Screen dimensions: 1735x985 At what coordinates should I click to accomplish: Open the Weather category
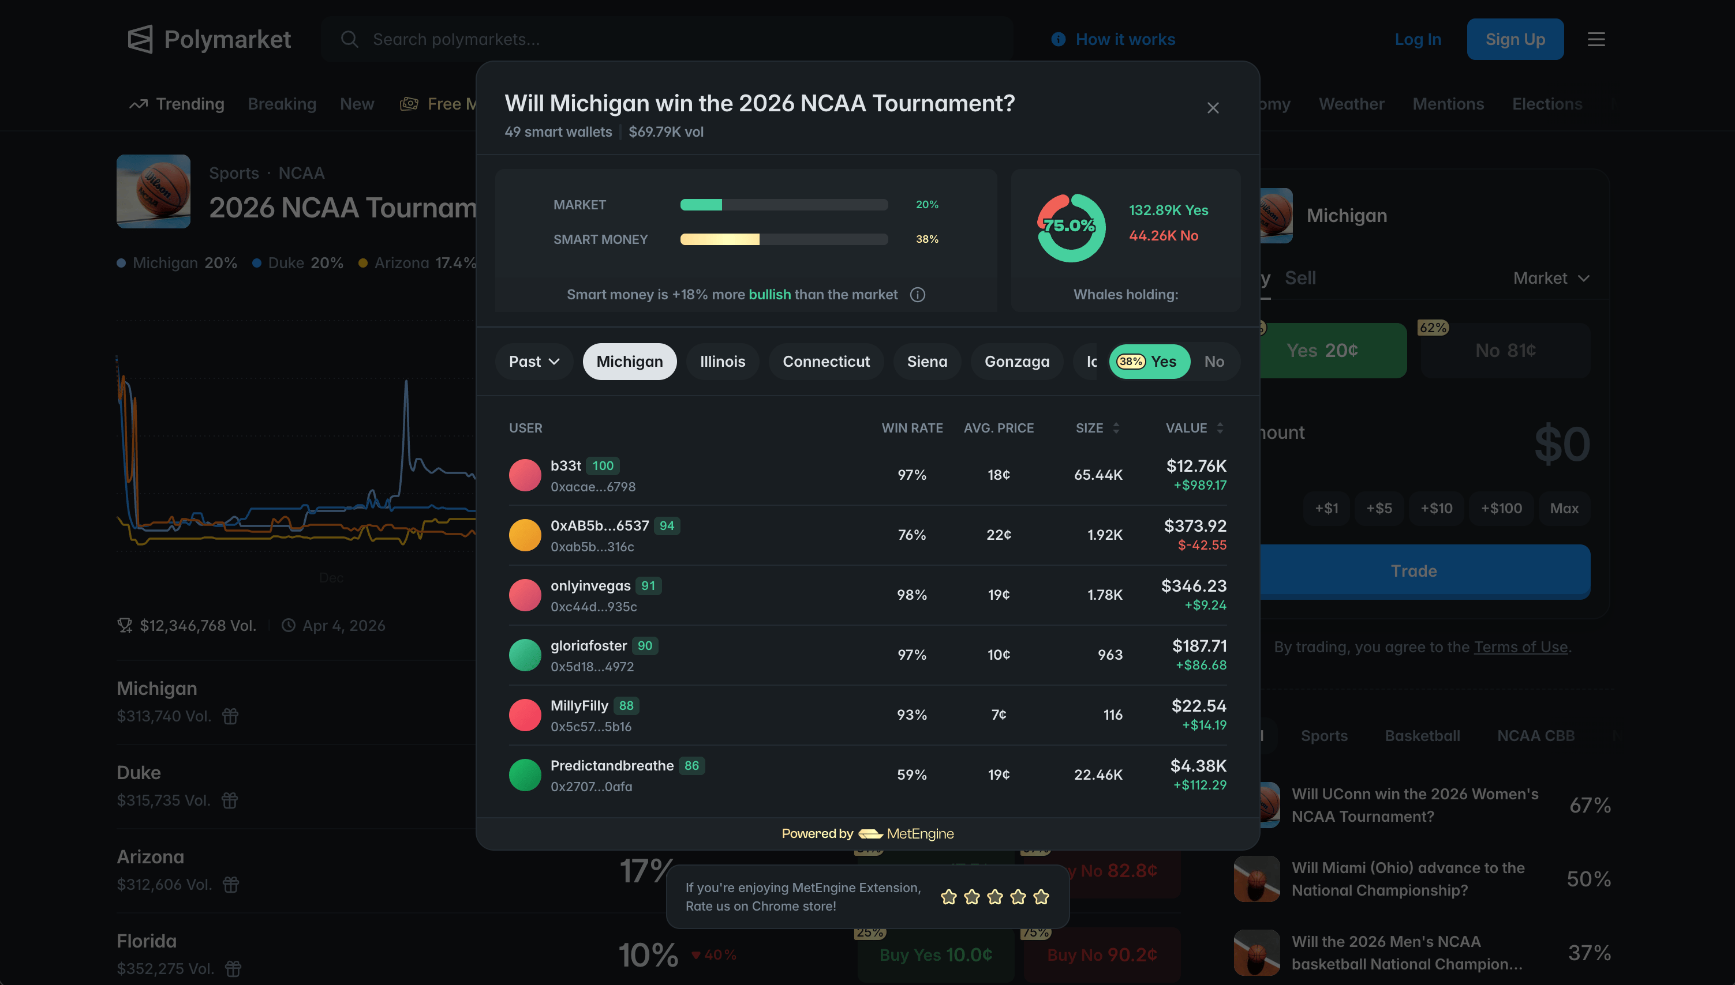click(1351, 104)
